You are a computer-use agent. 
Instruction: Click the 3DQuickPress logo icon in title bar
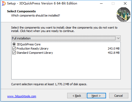click(x=4, y=3)
